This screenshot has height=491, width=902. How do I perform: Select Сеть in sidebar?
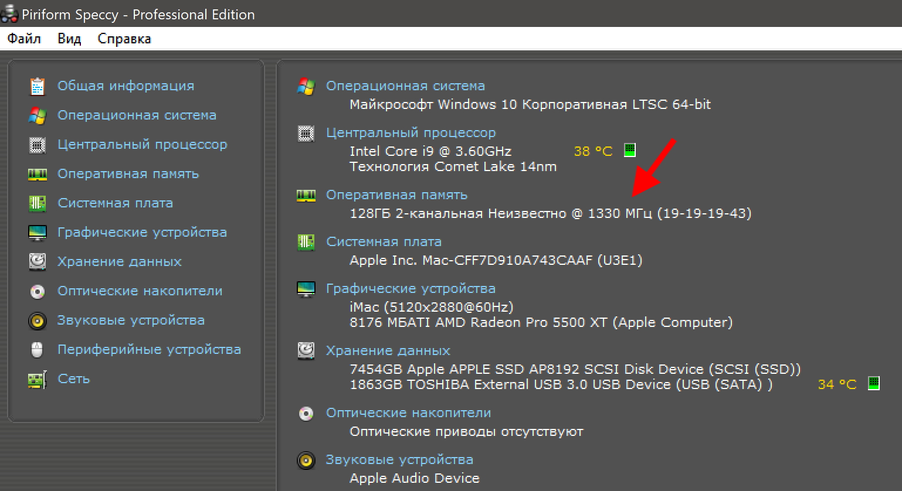coord(73,379)
